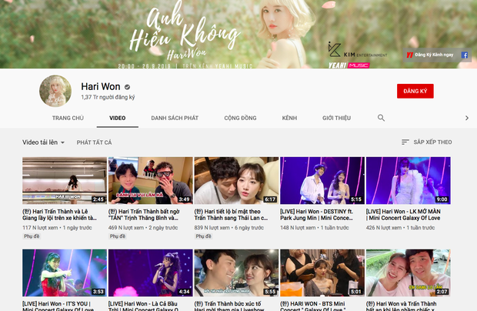Click title Hari Trấn Thành bất ngờ "TÁN"

point(144,215)
